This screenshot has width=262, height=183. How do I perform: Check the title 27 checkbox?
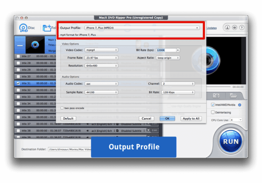[18, 56]
